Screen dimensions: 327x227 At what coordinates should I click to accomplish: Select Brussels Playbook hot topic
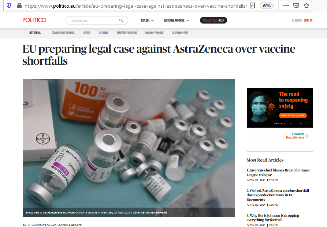click(127, 33)
